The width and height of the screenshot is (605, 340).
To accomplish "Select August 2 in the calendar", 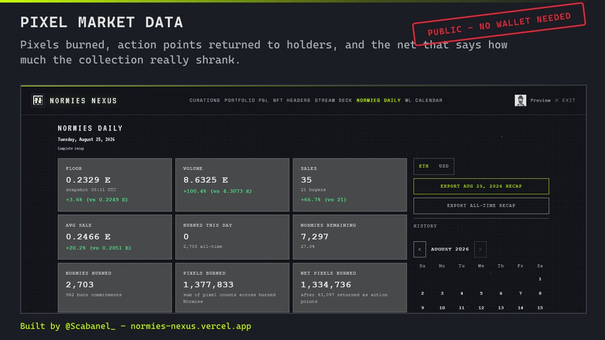I will [423, 294].
